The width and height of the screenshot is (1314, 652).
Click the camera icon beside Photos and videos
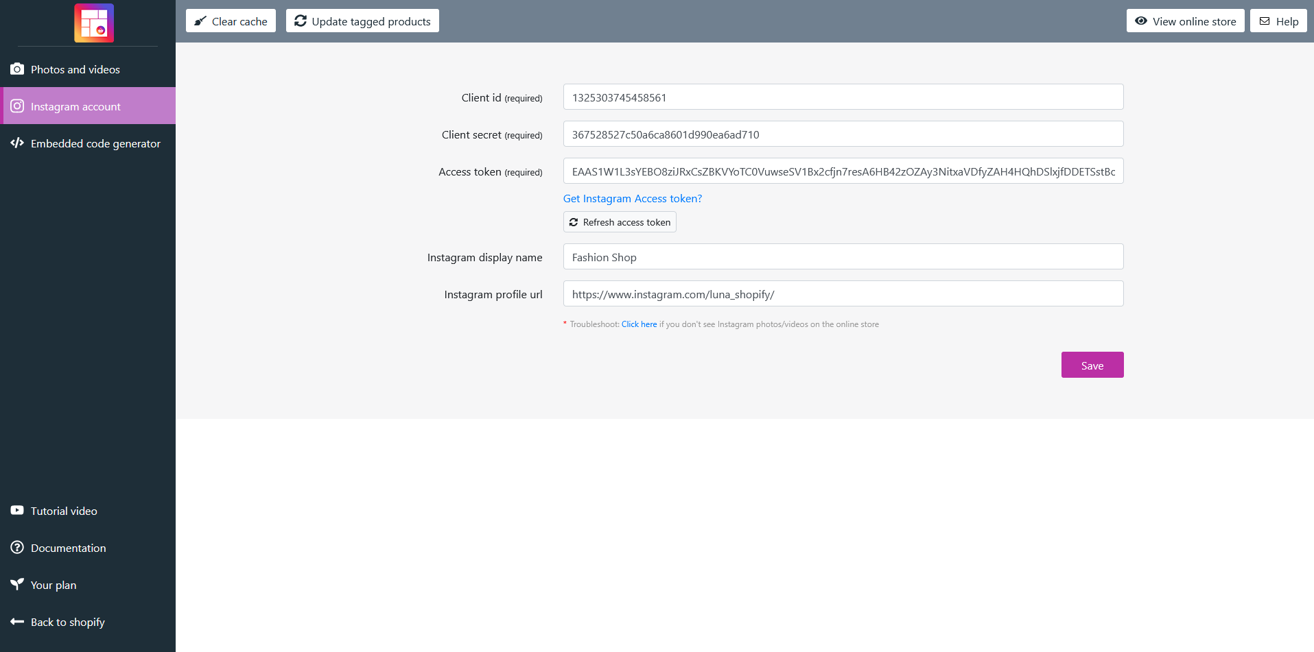click(x=17, y=69)
